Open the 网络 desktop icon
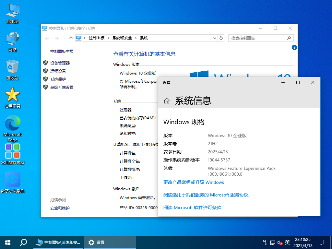 pos(13,42)
